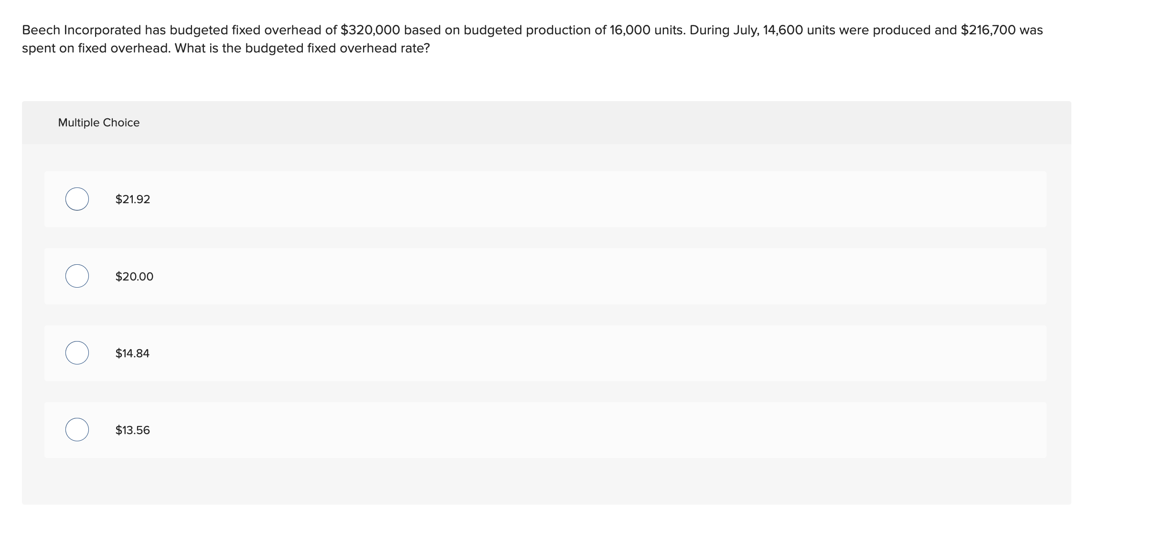Image resolution: width=1154 pixels, height=540 pixels.
Task: Click the $14.84 answer label text
Action: pyautogui.click(x=132, y=353)
